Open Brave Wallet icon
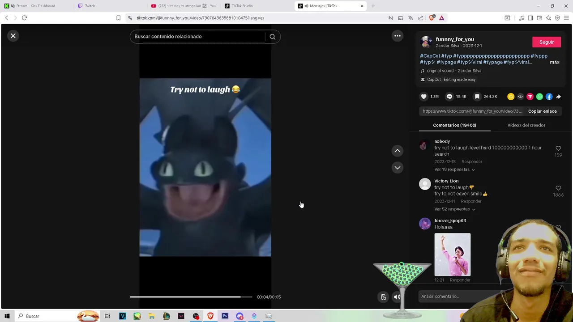The image size is (573, 322). (x=539, y=18)
